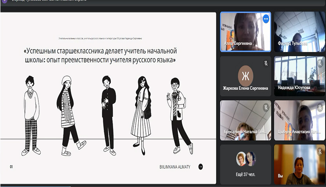
Task: Click muted mic icon on Надежда Юсупова tile
Action: [320, 63]
